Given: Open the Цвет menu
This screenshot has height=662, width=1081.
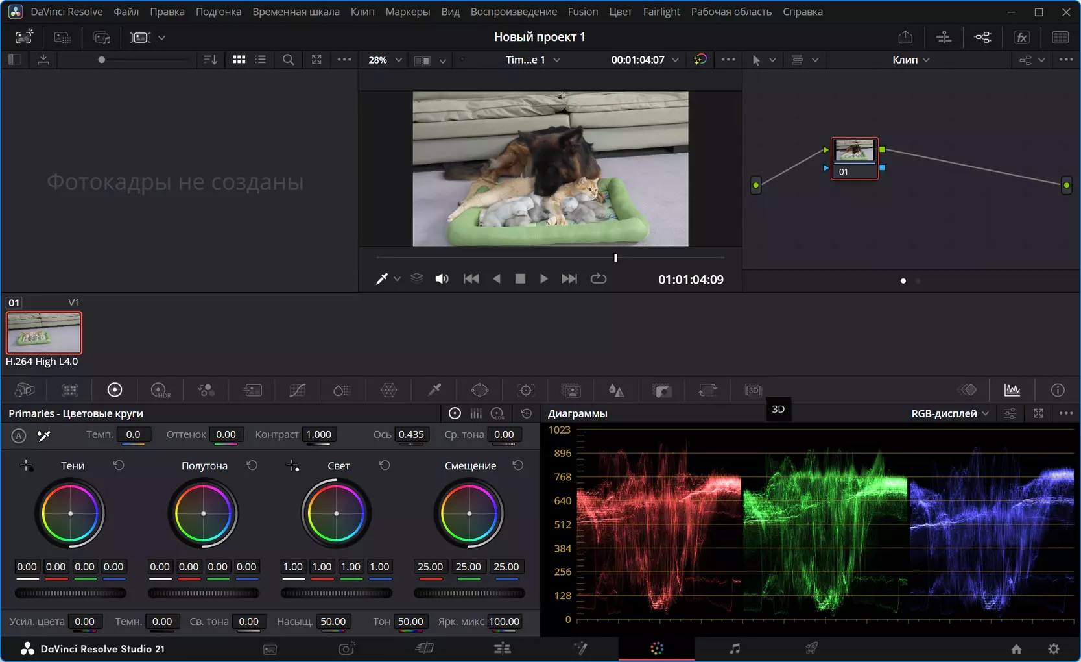Looking at the screenshot, I should [x=620, y=12].
